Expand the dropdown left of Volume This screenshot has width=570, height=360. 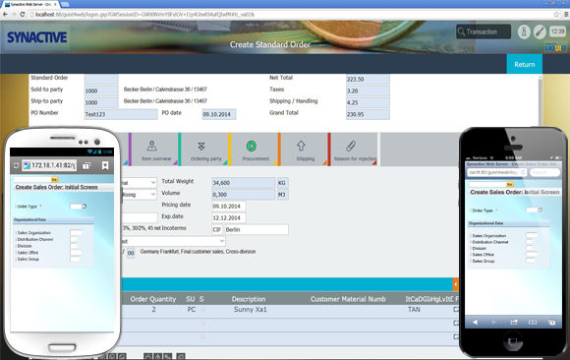[153, 195]
